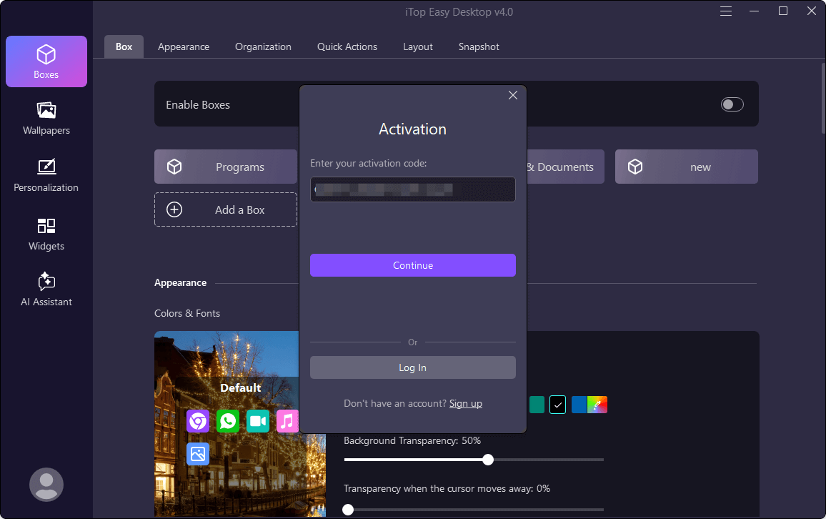Click the custom color picker rainbow swatch
This screenshot has height=519, width=826.
point(597,405)
